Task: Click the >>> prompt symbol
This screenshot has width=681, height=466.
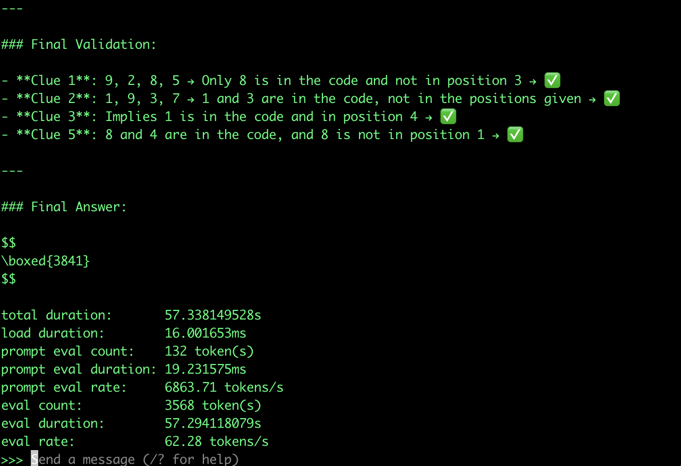Action: (x=12, y=459)
